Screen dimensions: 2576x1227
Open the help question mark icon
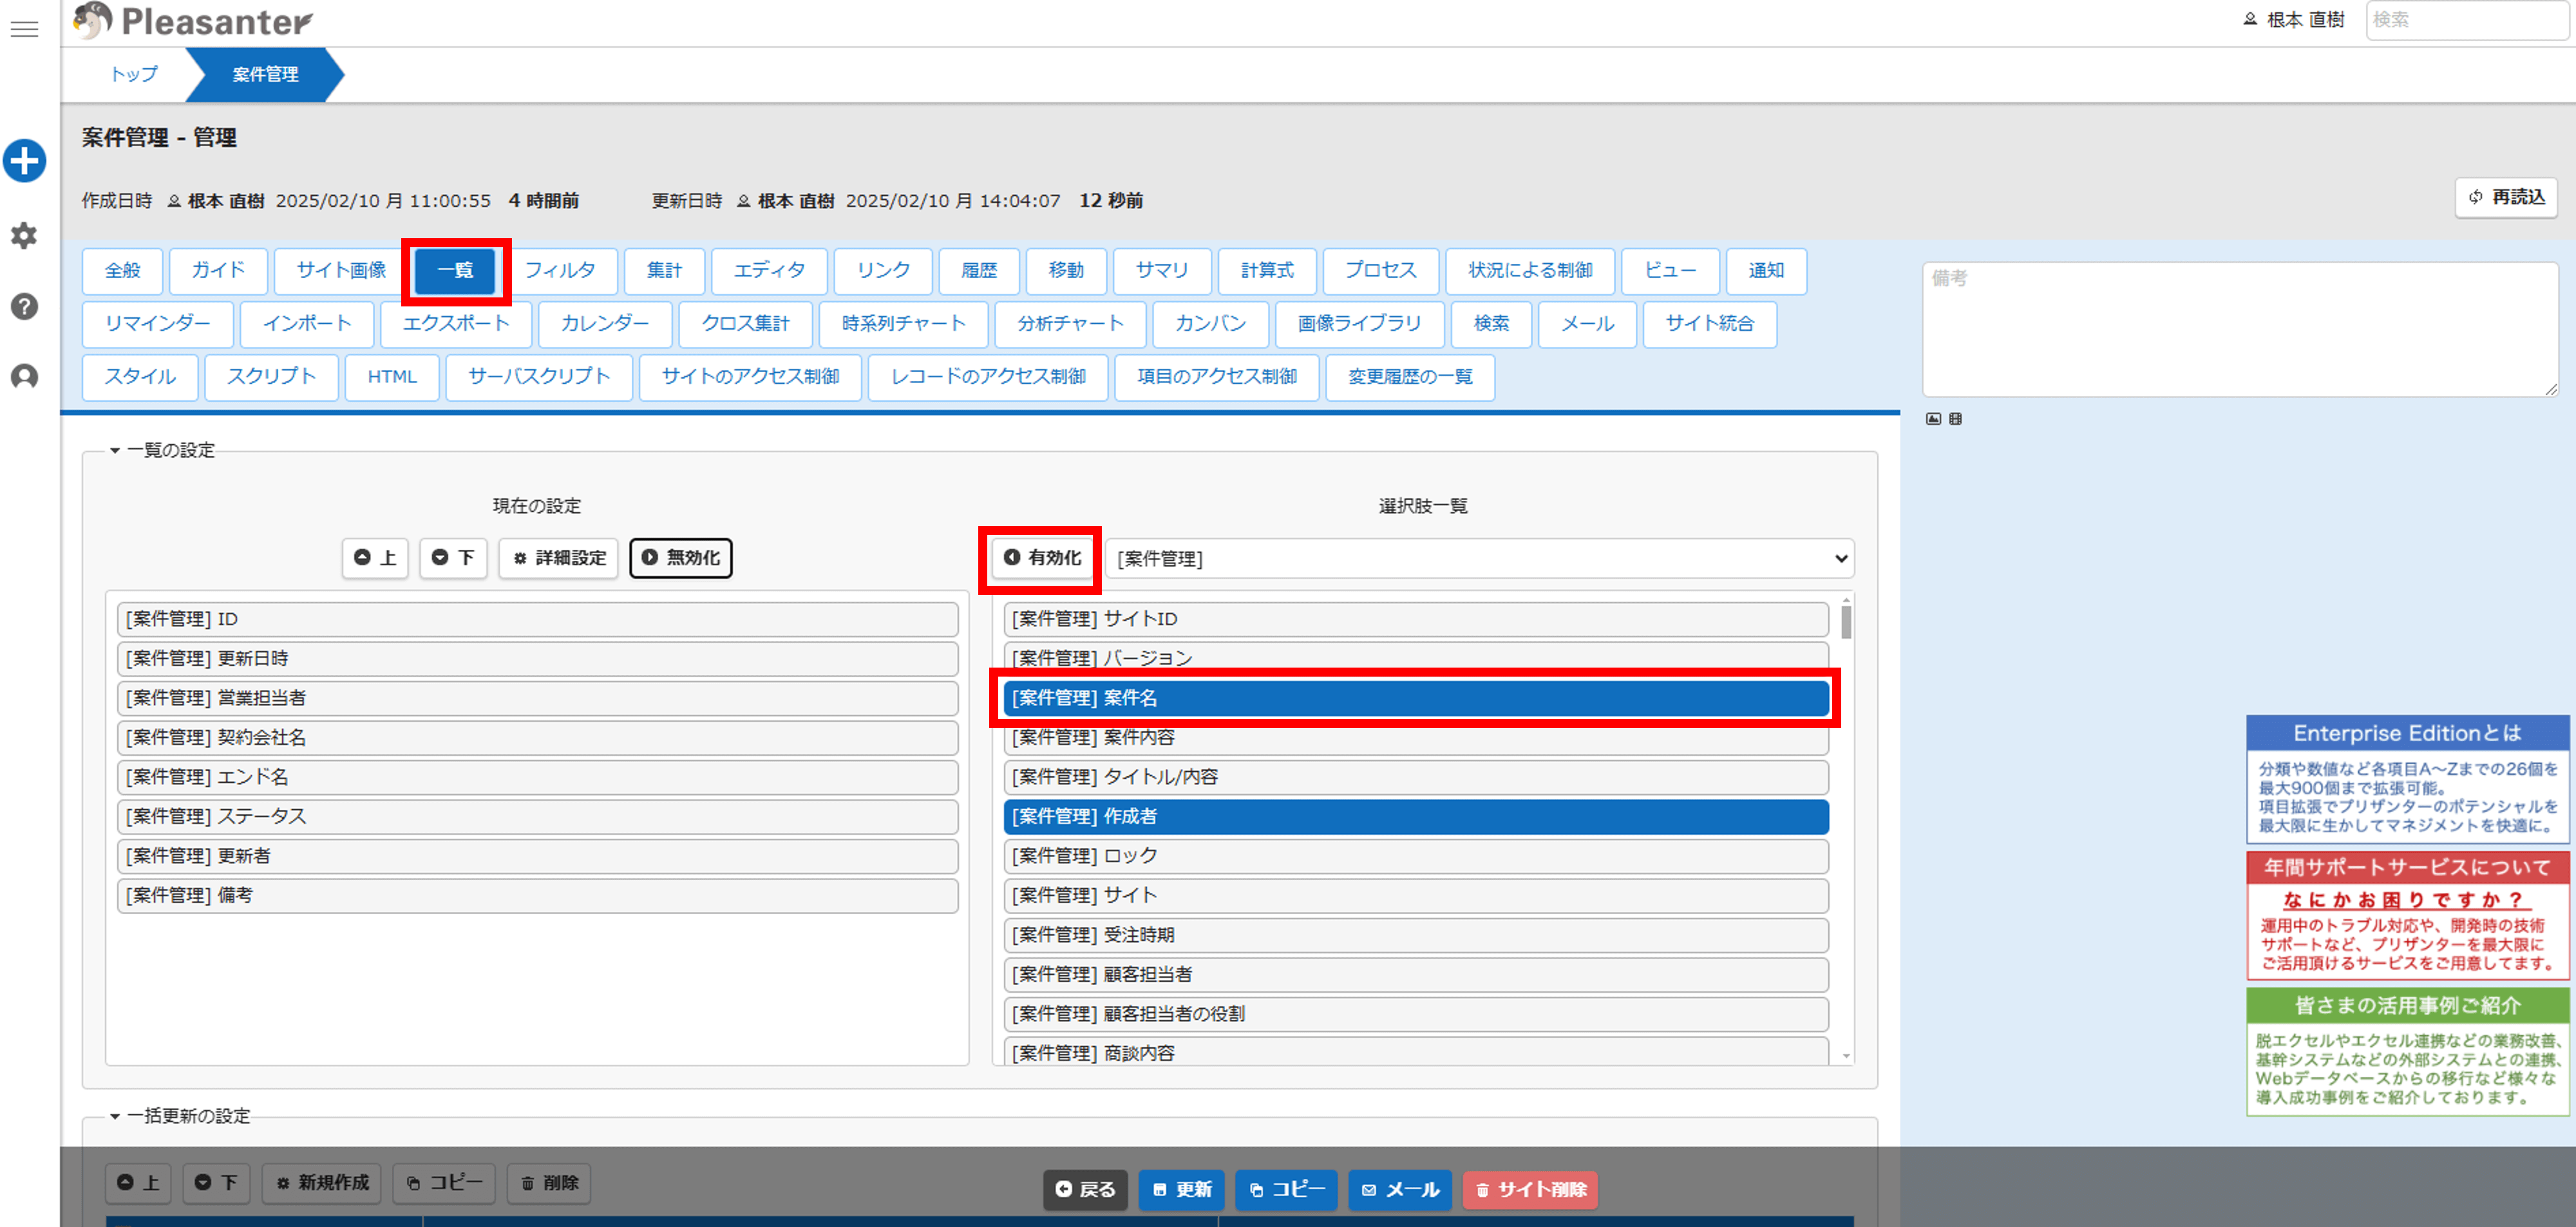(24, 306)
